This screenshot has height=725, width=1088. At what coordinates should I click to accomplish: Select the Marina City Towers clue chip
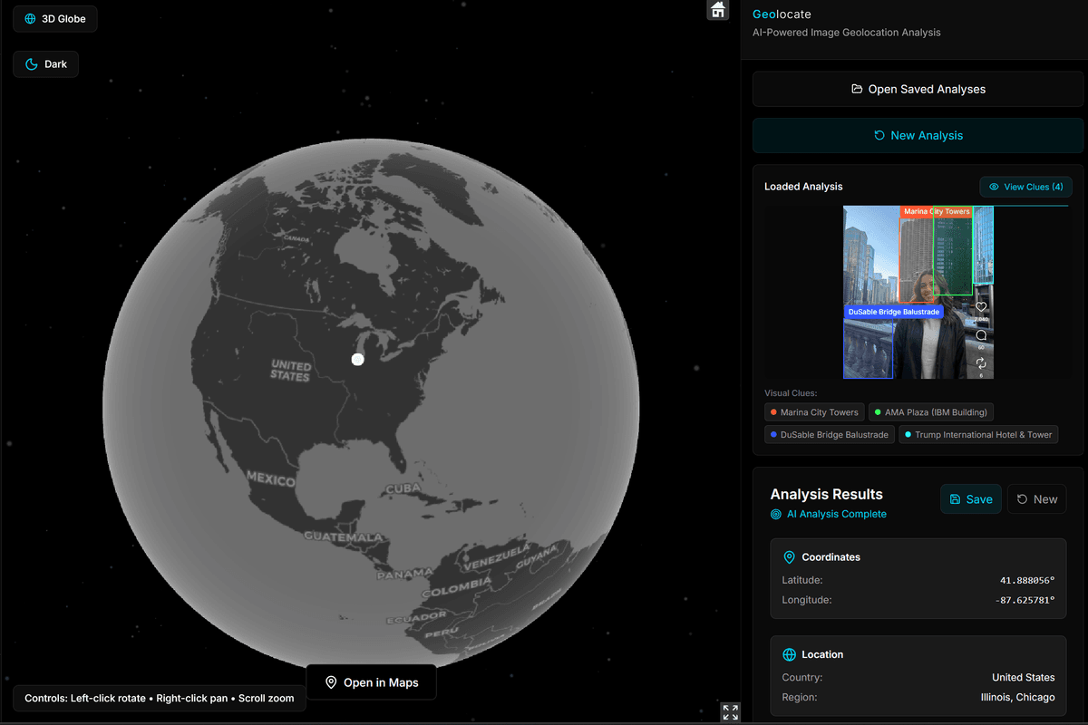tap(812, 412)
